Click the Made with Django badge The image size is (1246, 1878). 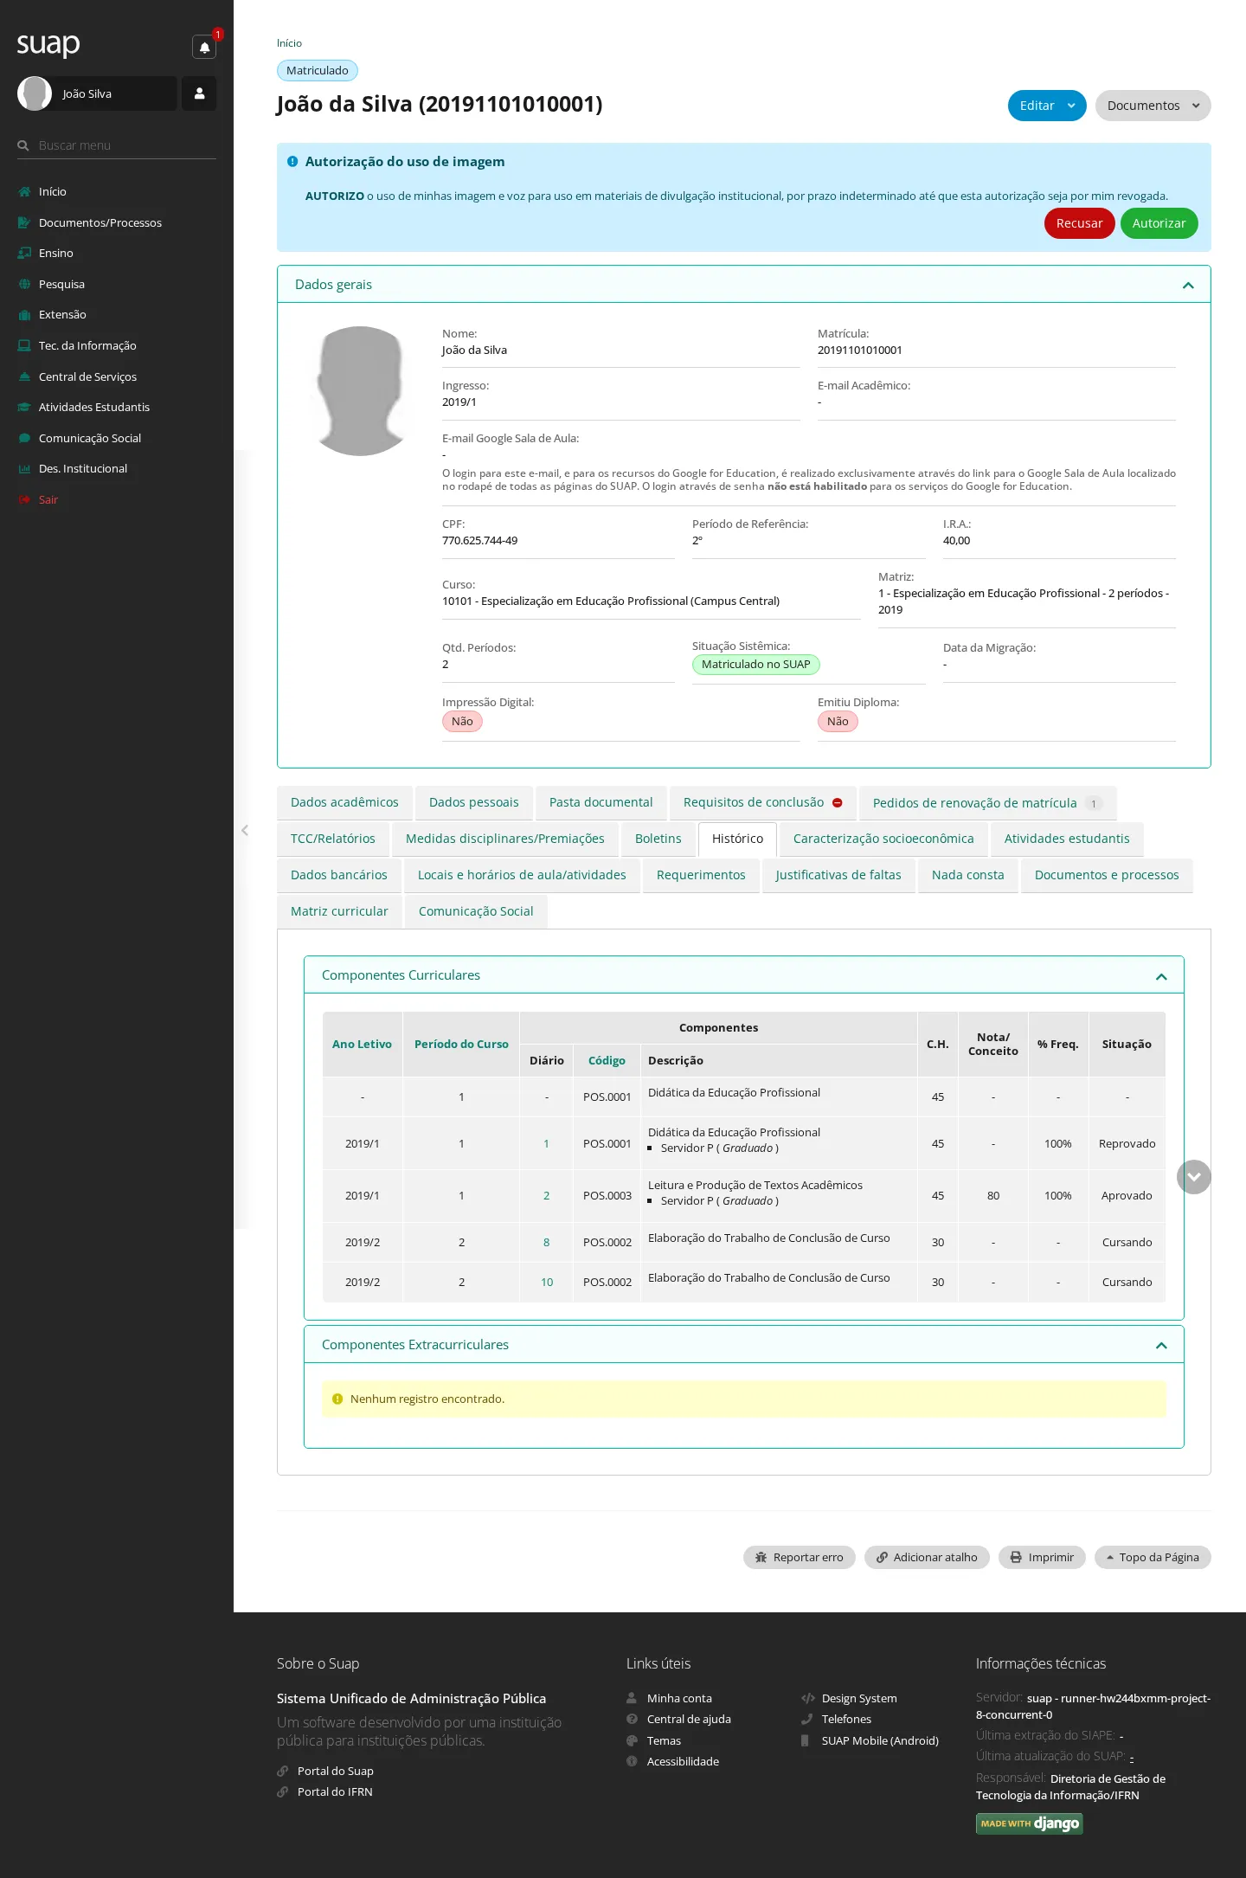tap(1030, 1823)
